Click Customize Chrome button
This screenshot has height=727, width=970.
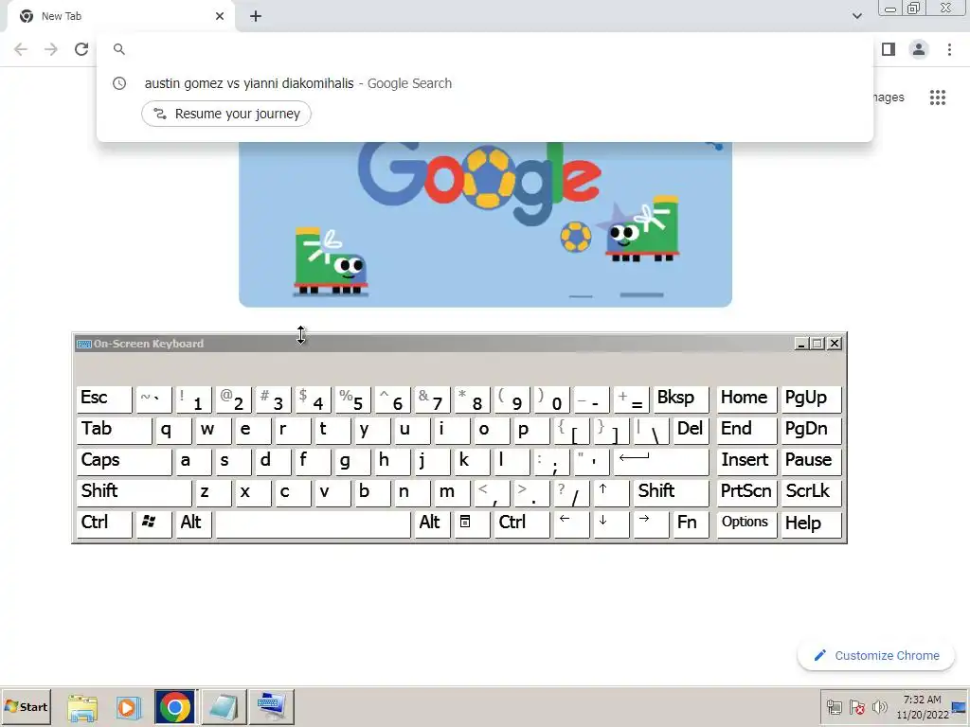click(x=876, y=655)
